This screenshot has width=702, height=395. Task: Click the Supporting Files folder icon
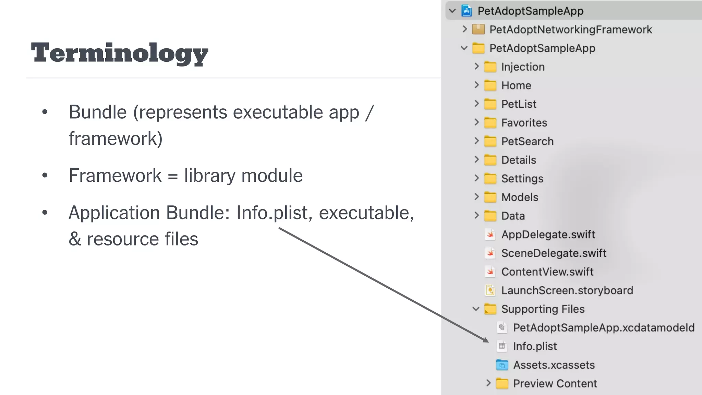pyautogui.click(x=490, y=309)
